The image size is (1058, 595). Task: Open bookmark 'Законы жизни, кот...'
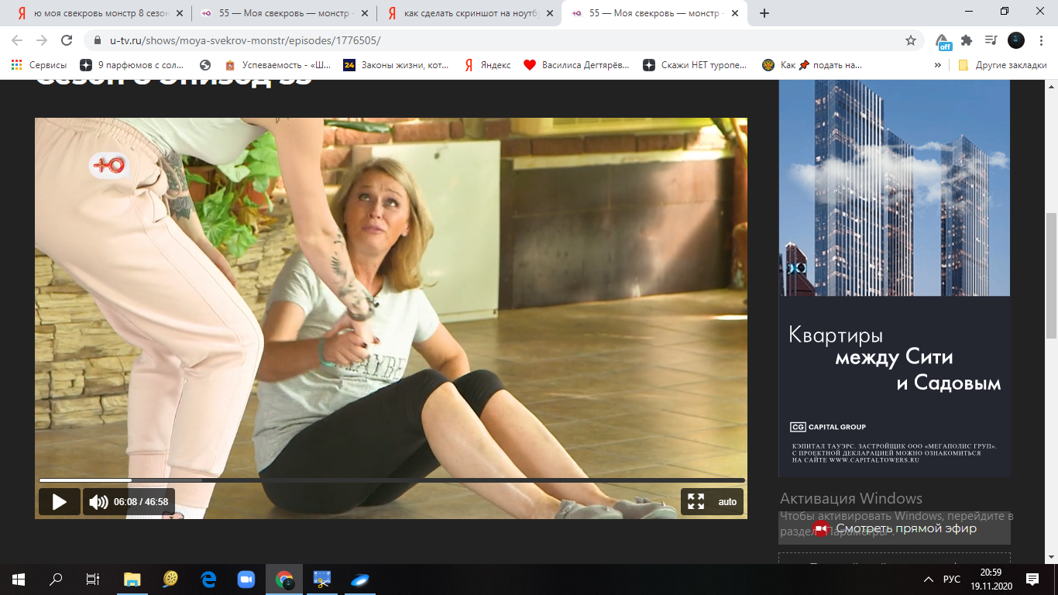[396, 65]
